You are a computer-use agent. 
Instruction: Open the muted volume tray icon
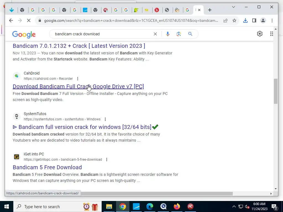[x=247, y=206]
